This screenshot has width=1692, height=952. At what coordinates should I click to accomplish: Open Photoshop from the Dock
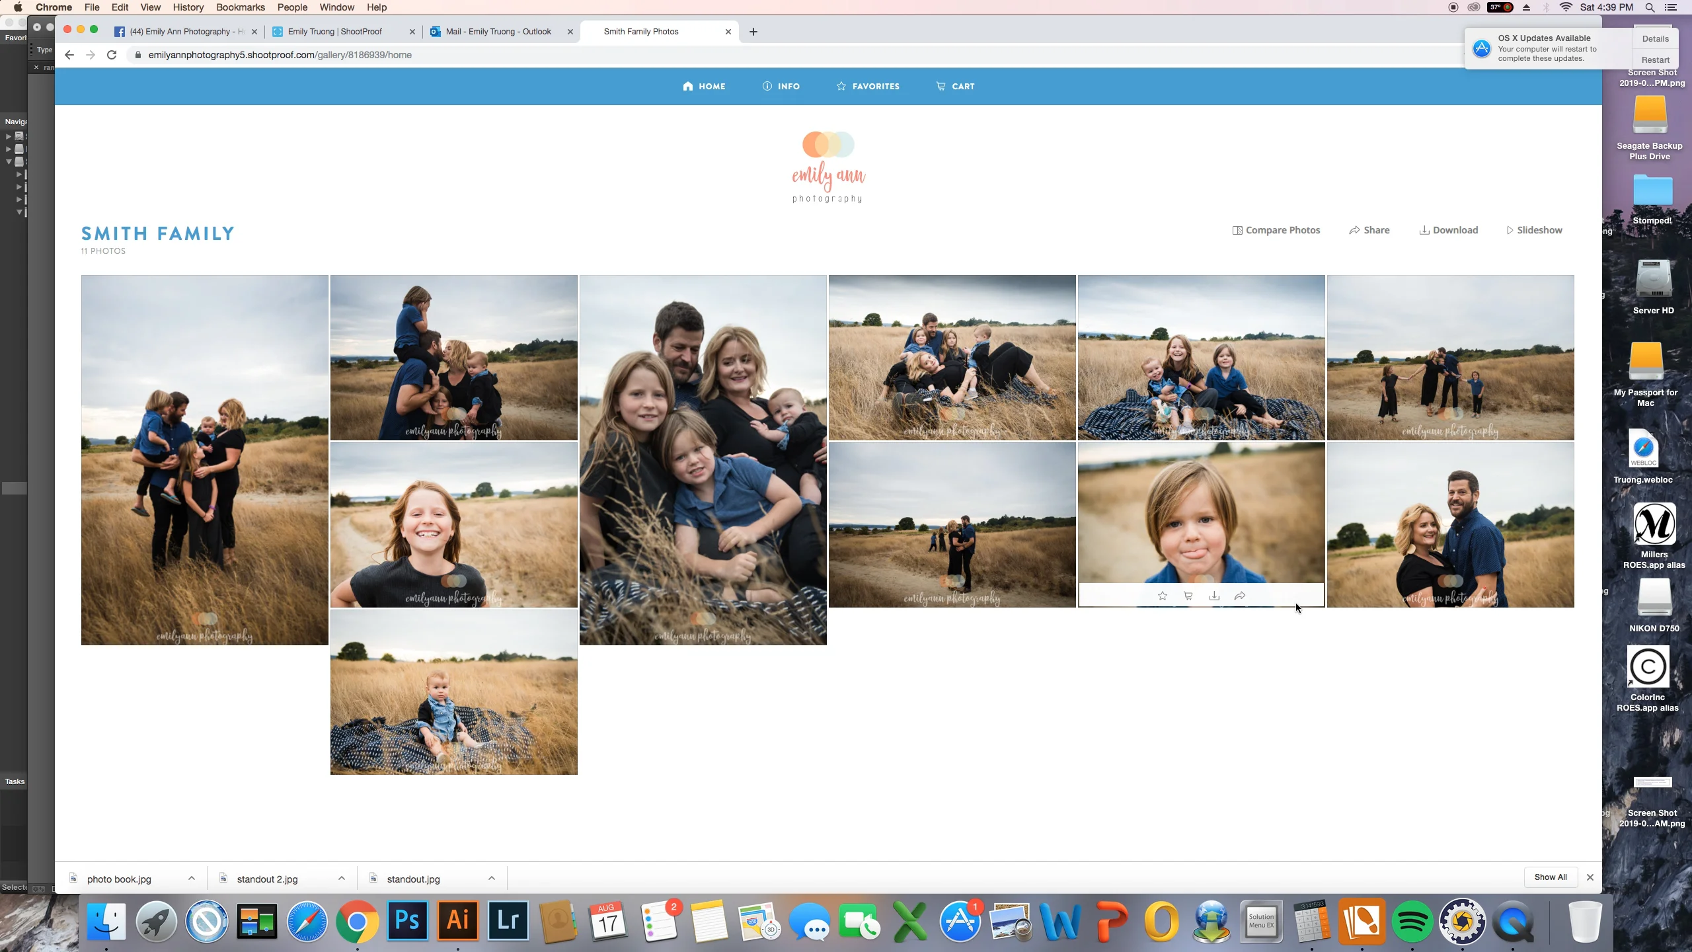tap(407, 920)
